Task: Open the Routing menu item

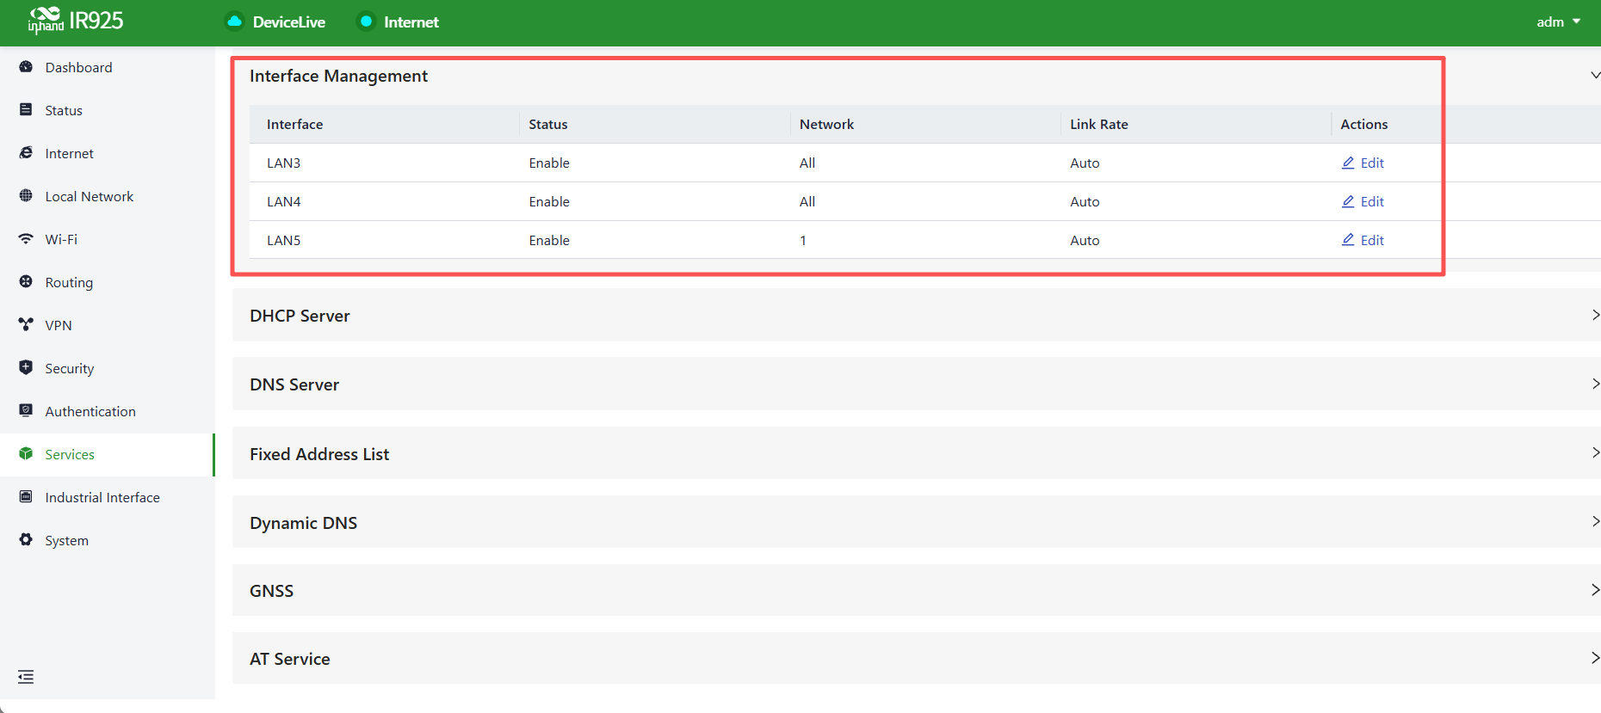Action: point(108,282)
